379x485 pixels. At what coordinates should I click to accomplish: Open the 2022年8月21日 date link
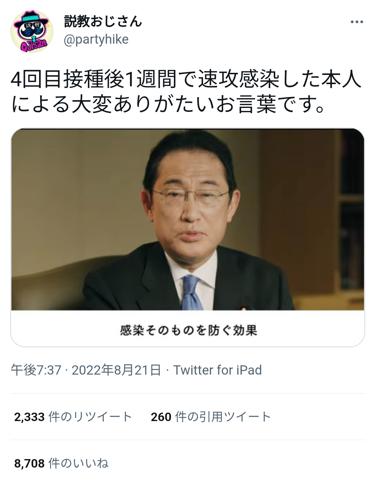click(x=117, y=370)
